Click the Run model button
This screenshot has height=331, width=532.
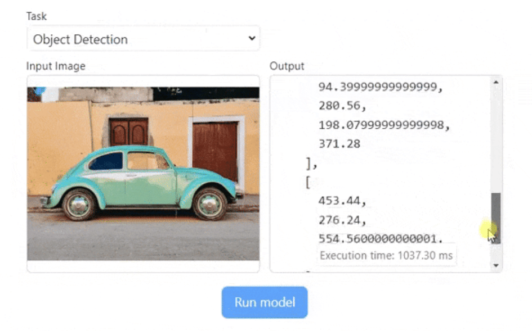(265, 302)
